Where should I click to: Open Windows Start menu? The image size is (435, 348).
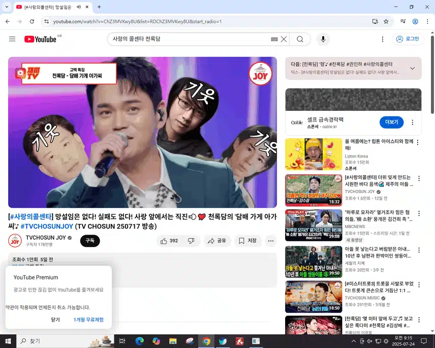click(8, 341)
